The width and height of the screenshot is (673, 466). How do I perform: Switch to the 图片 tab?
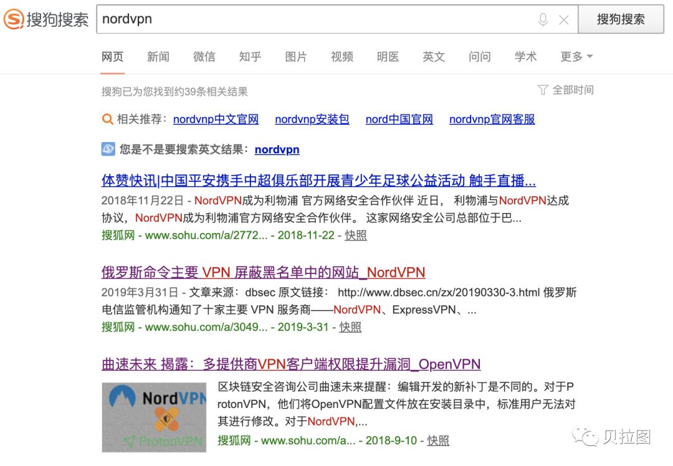click(296, 57)
